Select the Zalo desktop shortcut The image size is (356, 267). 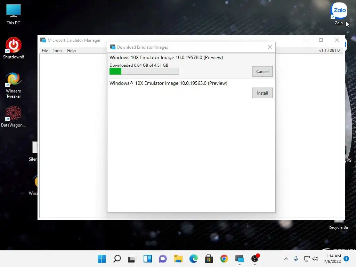[x=339, y=14]
